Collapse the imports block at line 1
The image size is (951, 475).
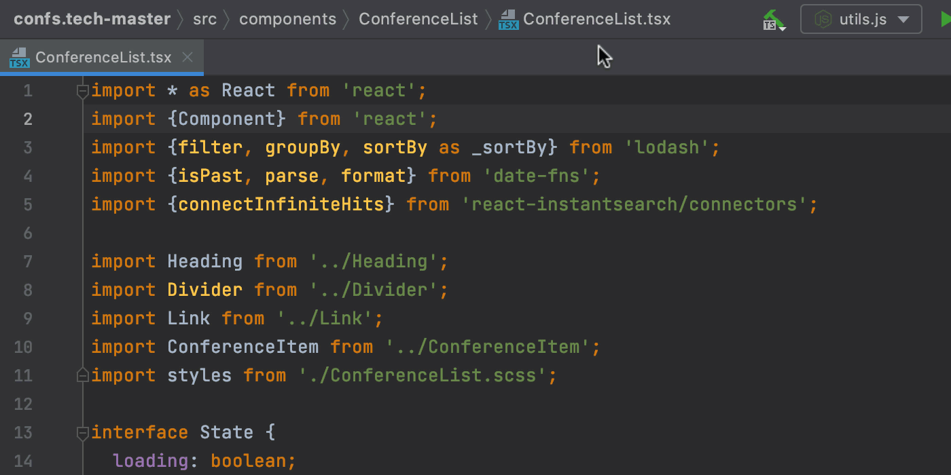(x=82, y=90)
